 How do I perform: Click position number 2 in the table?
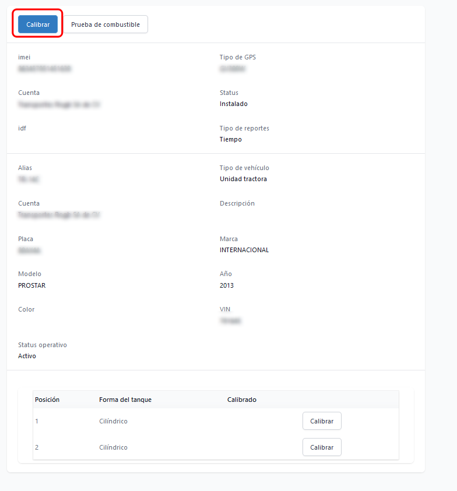pyautogui.click(x=37, y=447)
